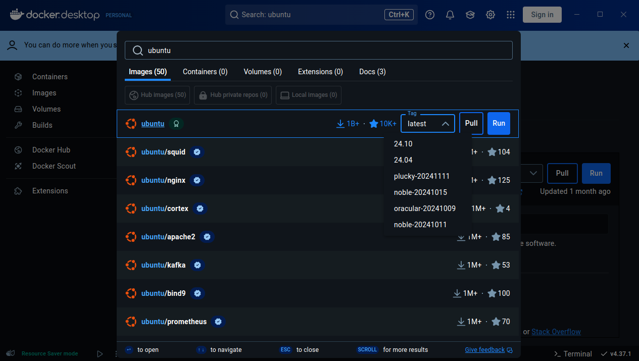This screenshot has height=361, width=639.
Task: Open the notifications bell icon
Action: [x=450, y=15]
